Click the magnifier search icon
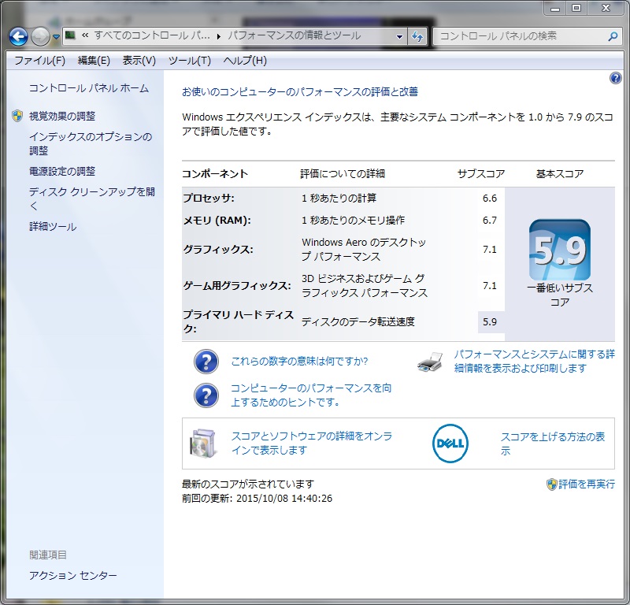 point(613,36)
